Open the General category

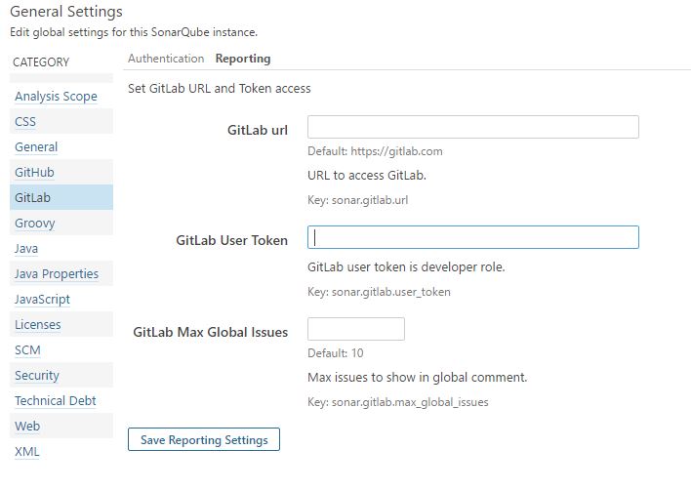click(36, 146)
